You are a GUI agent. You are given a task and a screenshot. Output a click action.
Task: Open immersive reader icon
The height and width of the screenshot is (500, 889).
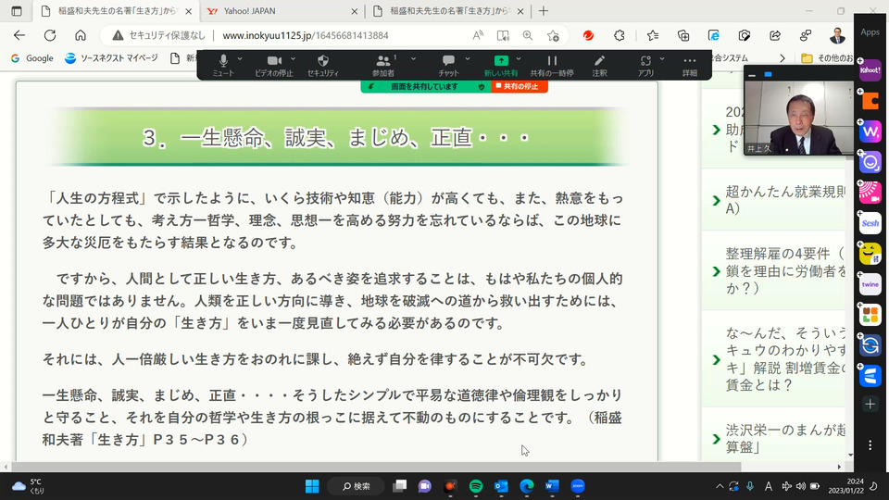[503, 35]
